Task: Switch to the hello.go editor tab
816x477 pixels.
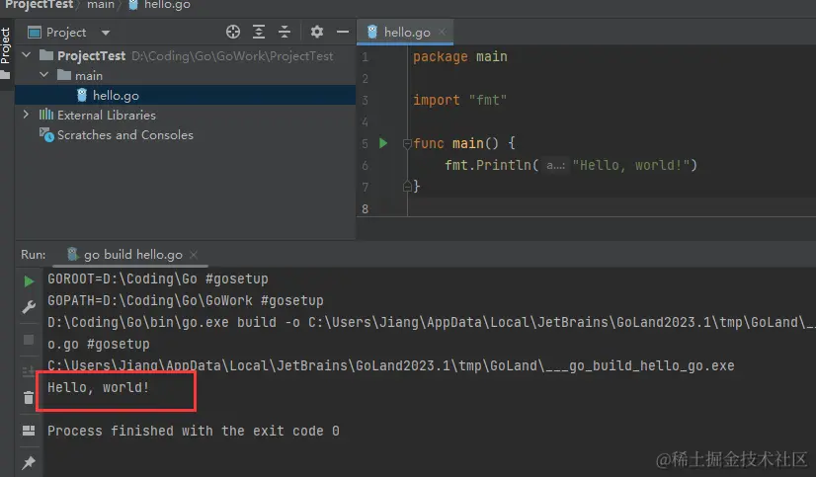Action: coord(406,33)
